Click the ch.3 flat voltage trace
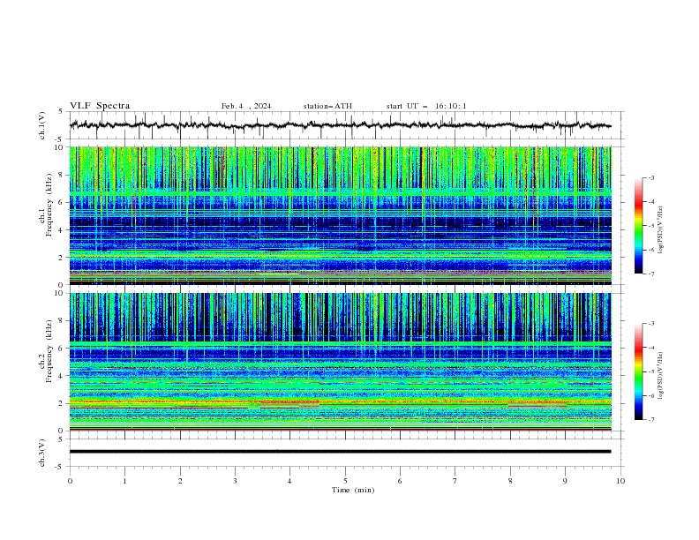Screen dimensions: 699x540 click(340, 452)
